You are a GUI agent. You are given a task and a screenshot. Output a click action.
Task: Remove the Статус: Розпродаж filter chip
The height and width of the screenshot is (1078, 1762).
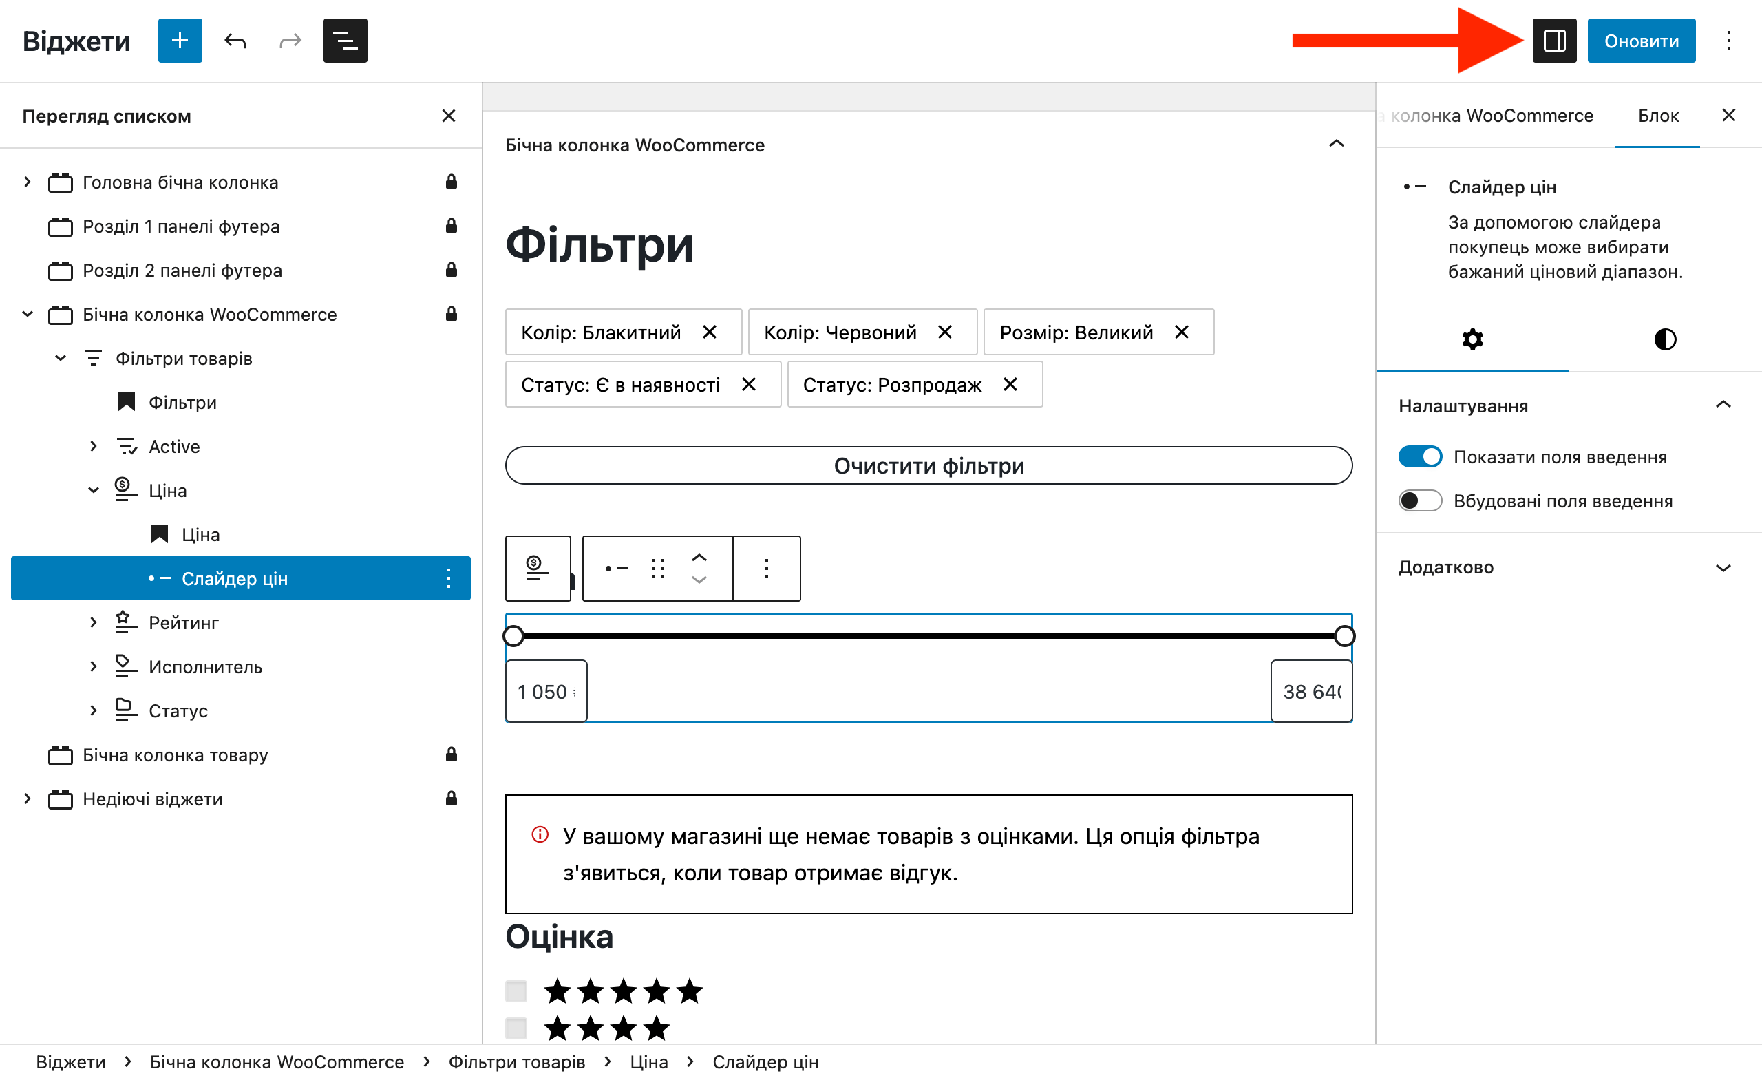(x=1010, y=384)
